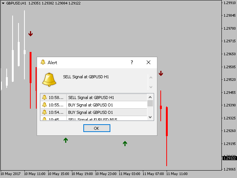Click the 1.29910 price axis label
This screenshot has height=178, width=237.
[x=230, y=3]
